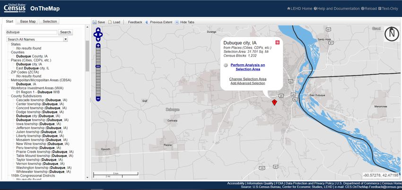Open the Search All Names dropdown
402x190 pixels.
tap(37, 39)
